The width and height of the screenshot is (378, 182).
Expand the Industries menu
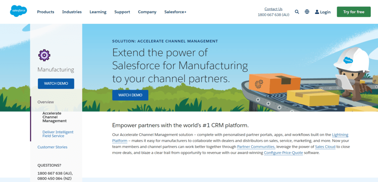pos(72,12)
